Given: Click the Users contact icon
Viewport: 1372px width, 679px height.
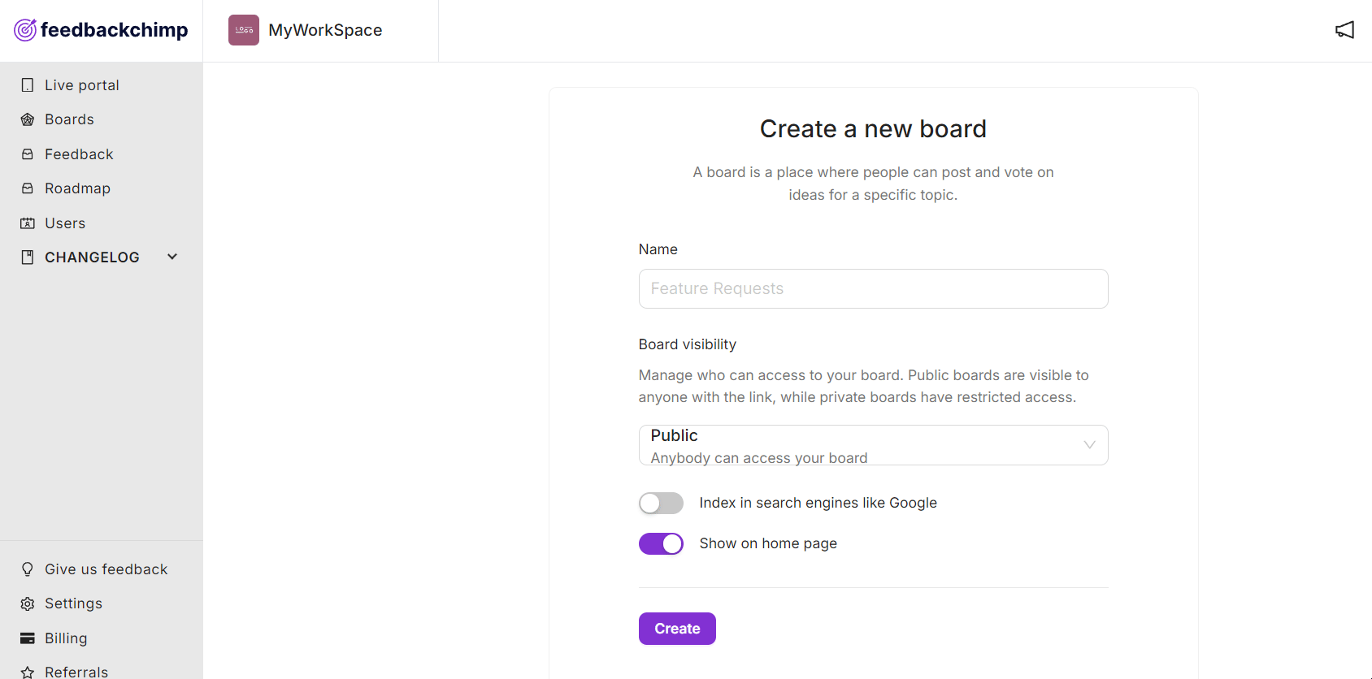Looking at the screenshot, I should point(28,223).
